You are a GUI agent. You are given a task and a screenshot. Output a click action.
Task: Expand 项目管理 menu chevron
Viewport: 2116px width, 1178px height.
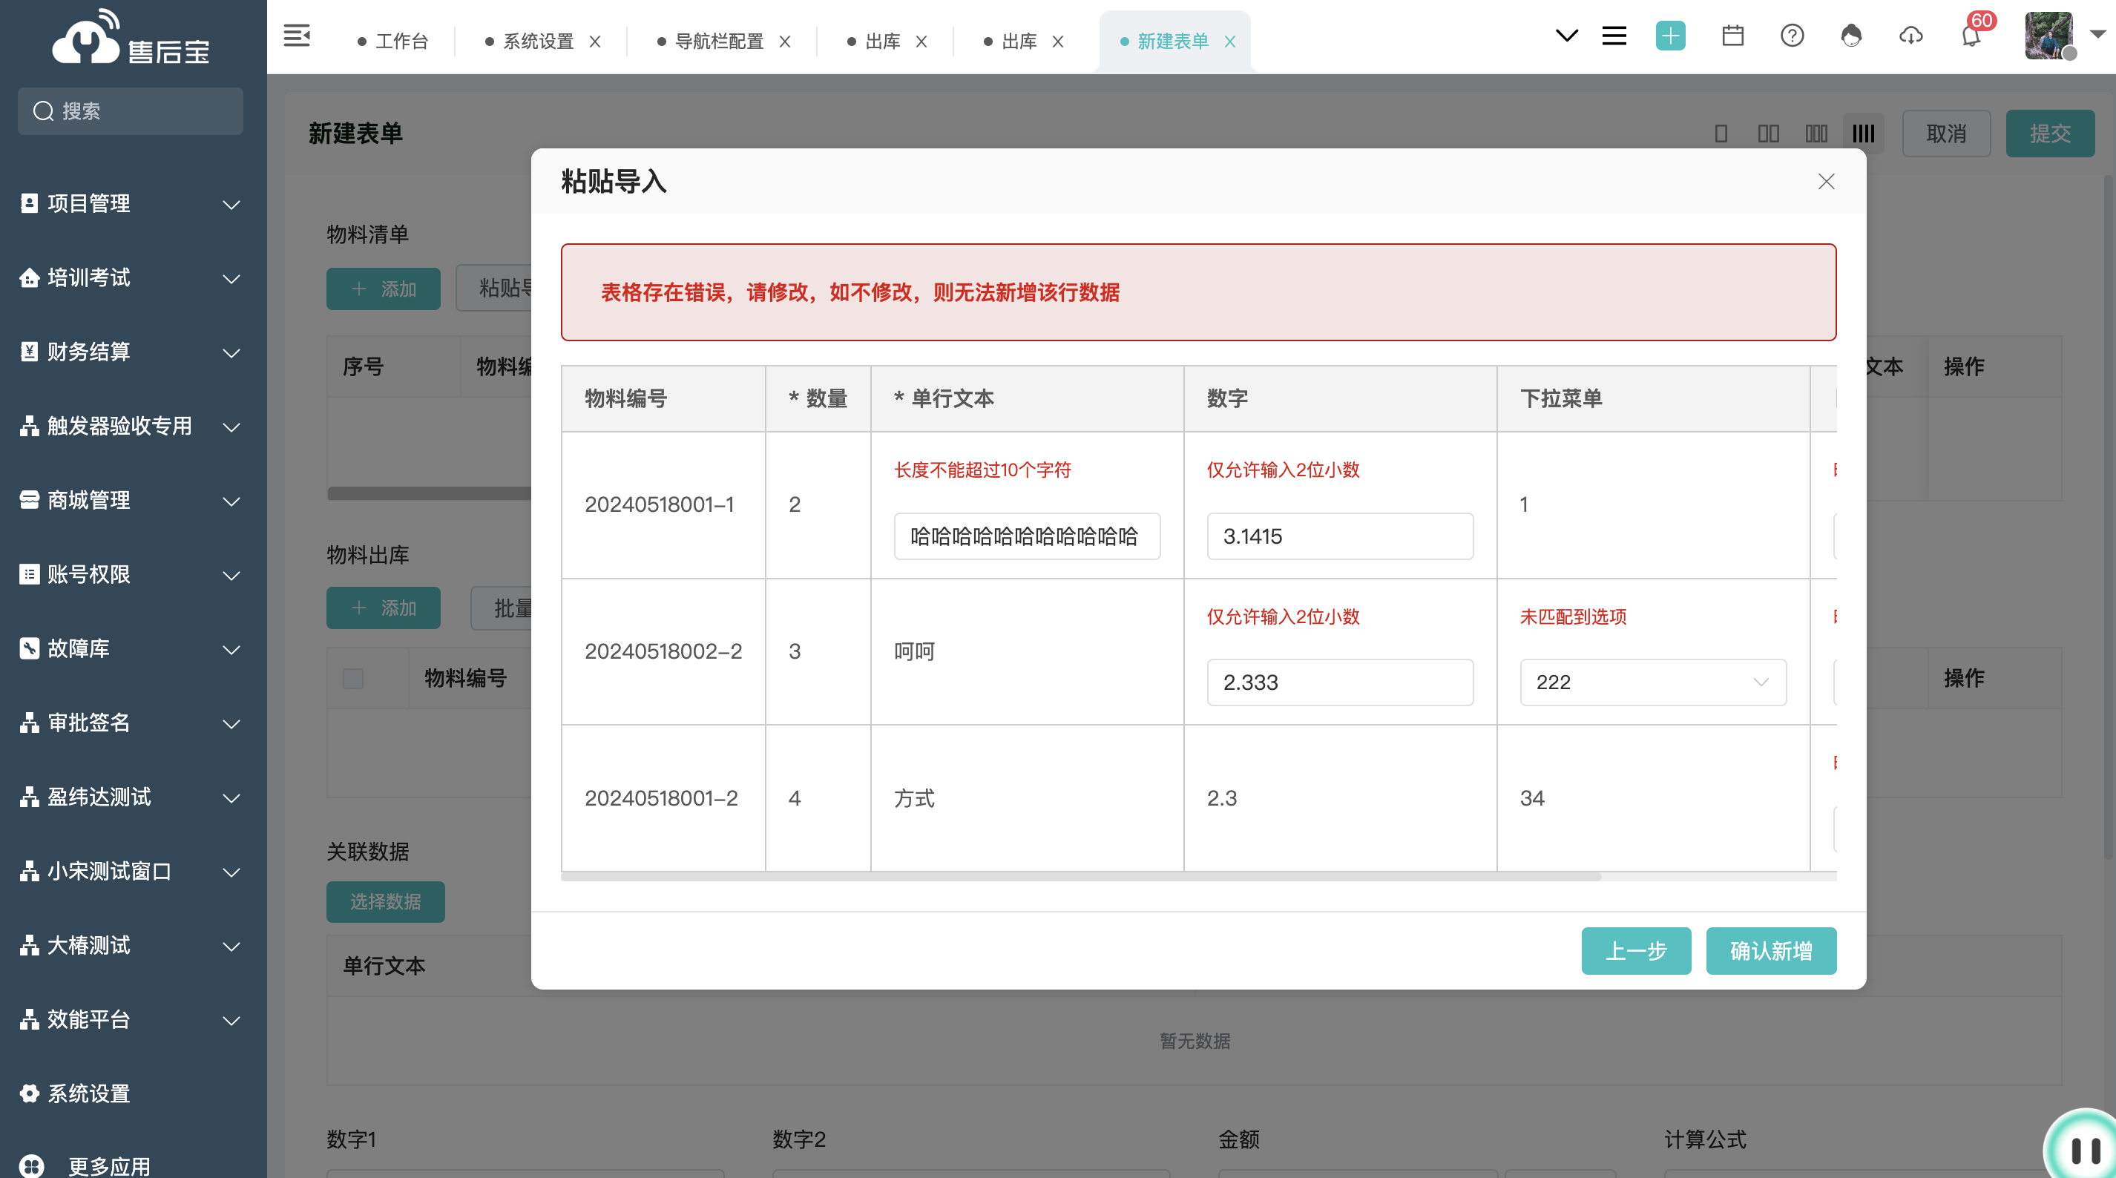pos(231,205)
